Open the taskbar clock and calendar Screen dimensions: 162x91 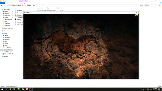(155, 89)
